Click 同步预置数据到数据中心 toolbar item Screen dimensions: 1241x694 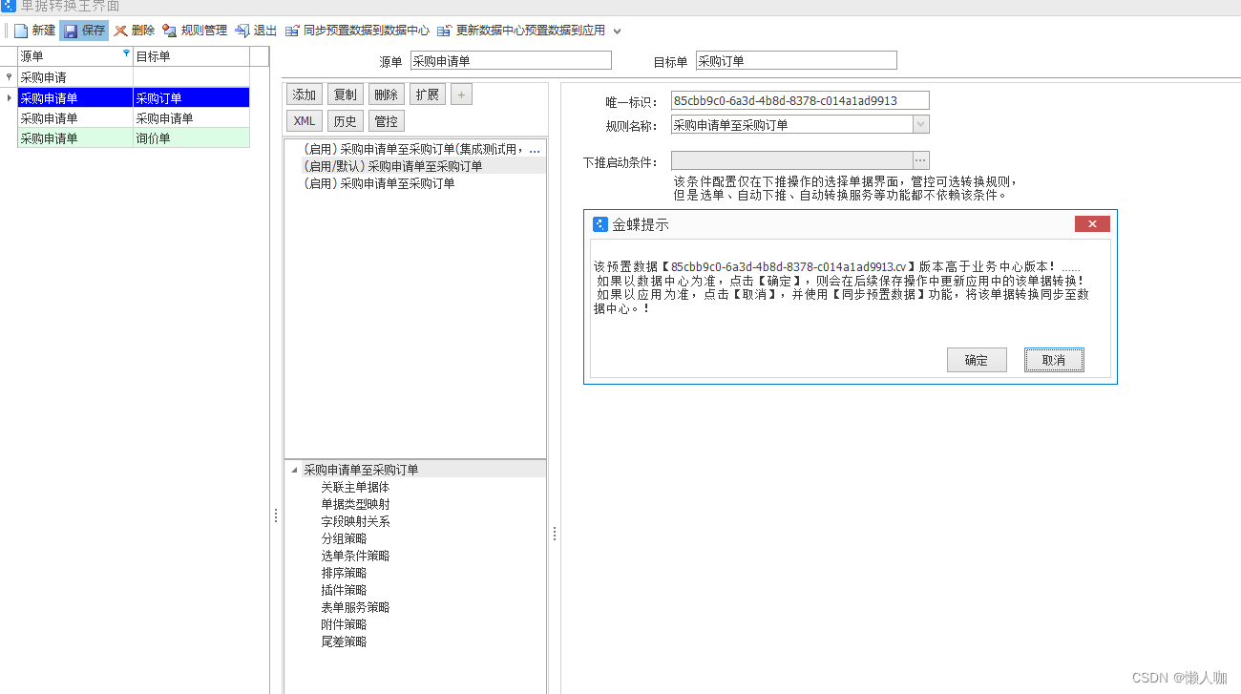pyautogui.click(x=357, y=31)
